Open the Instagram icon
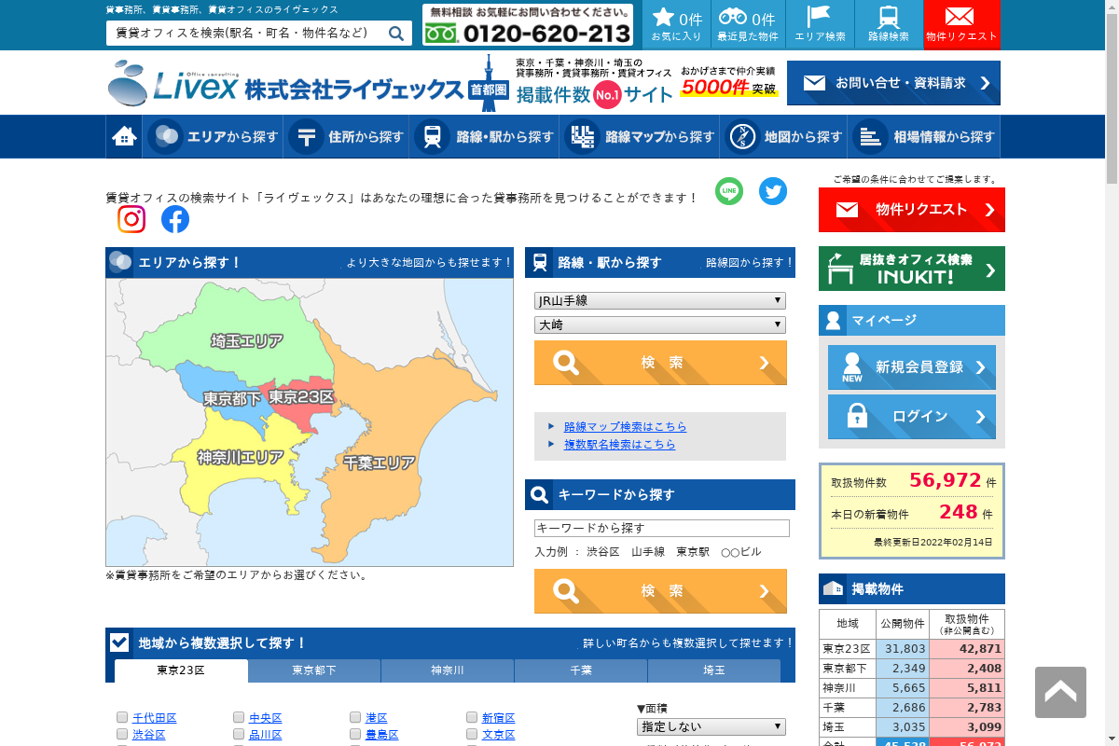The width and height of the screenshot is (1119, 746). pos(131,219)
